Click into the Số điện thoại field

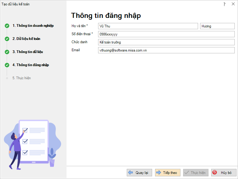click(166, 34)
